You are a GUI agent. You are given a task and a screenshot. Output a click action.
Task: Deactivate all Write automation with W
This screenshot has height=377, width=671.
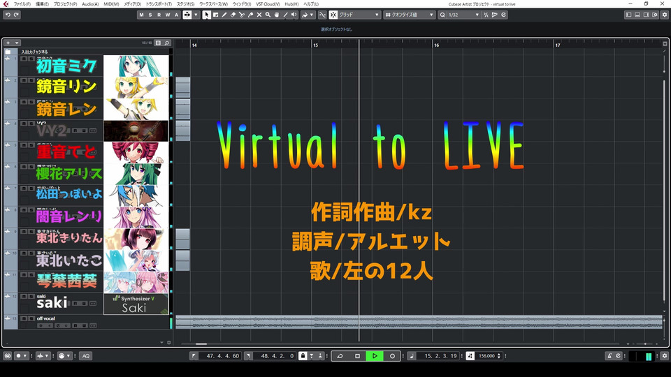click(x=167, y=15)
